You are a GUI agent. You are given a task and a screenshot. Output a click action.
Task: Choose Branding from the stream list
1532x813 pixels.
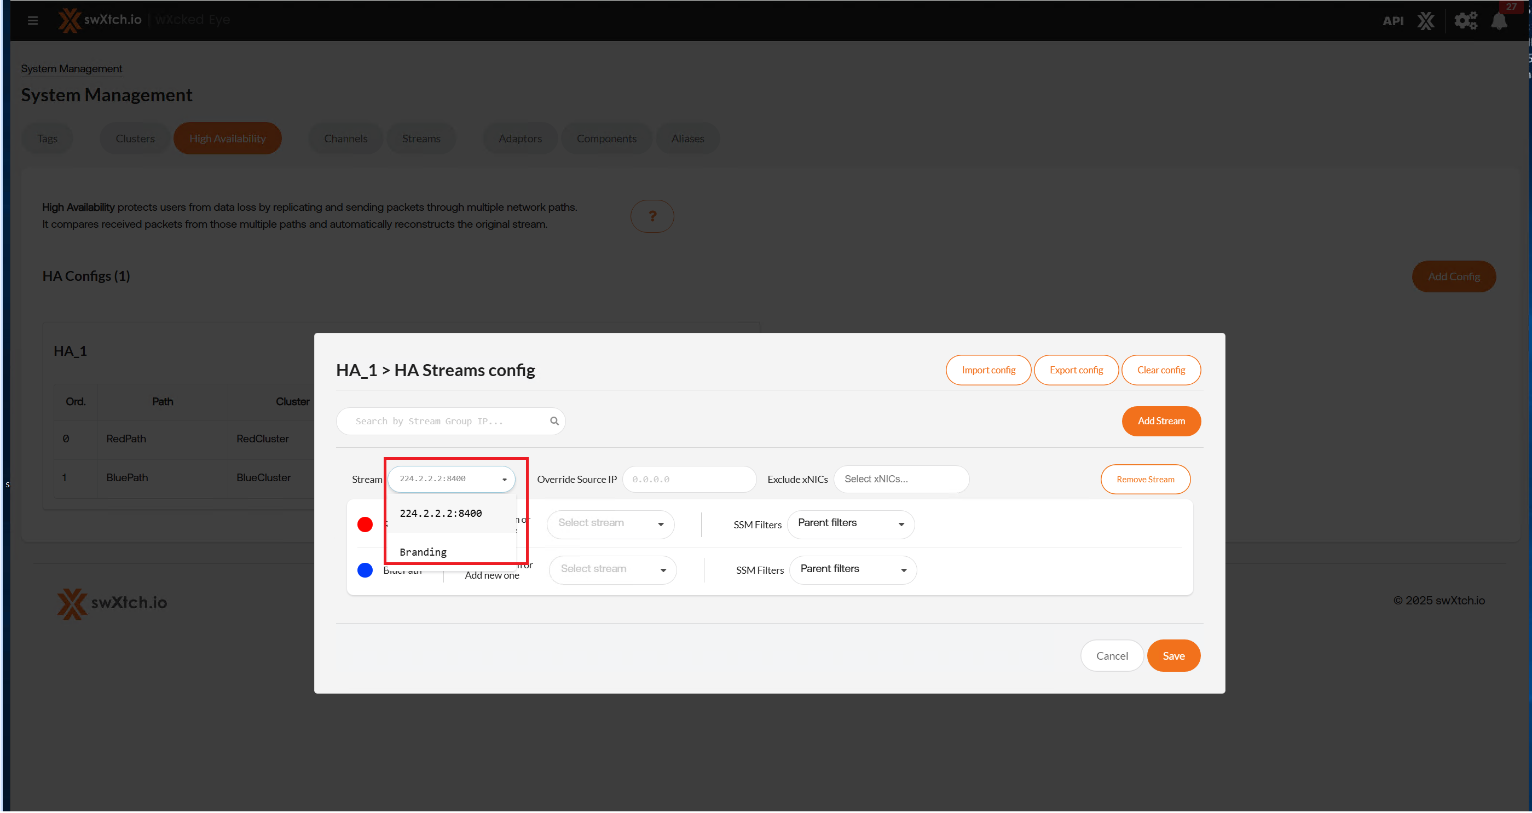pos(423,552)
